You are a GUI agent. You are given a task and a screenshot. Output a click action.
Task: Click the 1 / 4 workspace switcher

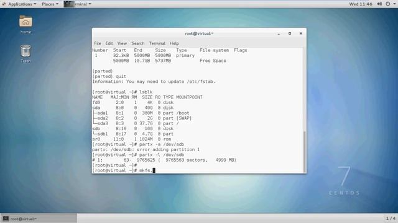(x=391, y=218)
